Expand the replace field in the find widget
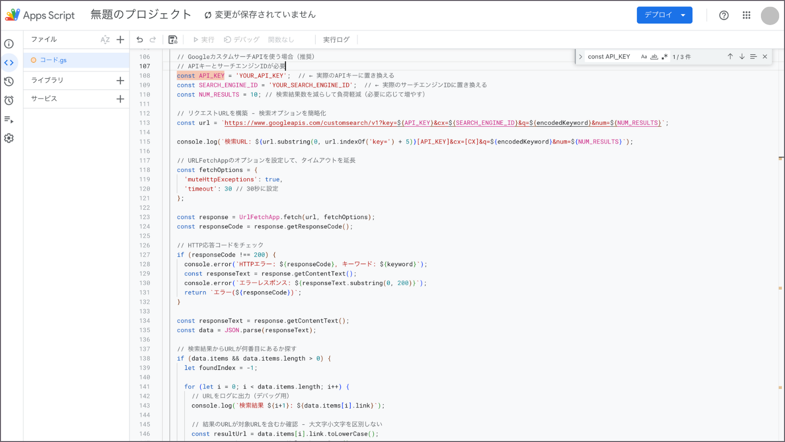 pos(580,56)
